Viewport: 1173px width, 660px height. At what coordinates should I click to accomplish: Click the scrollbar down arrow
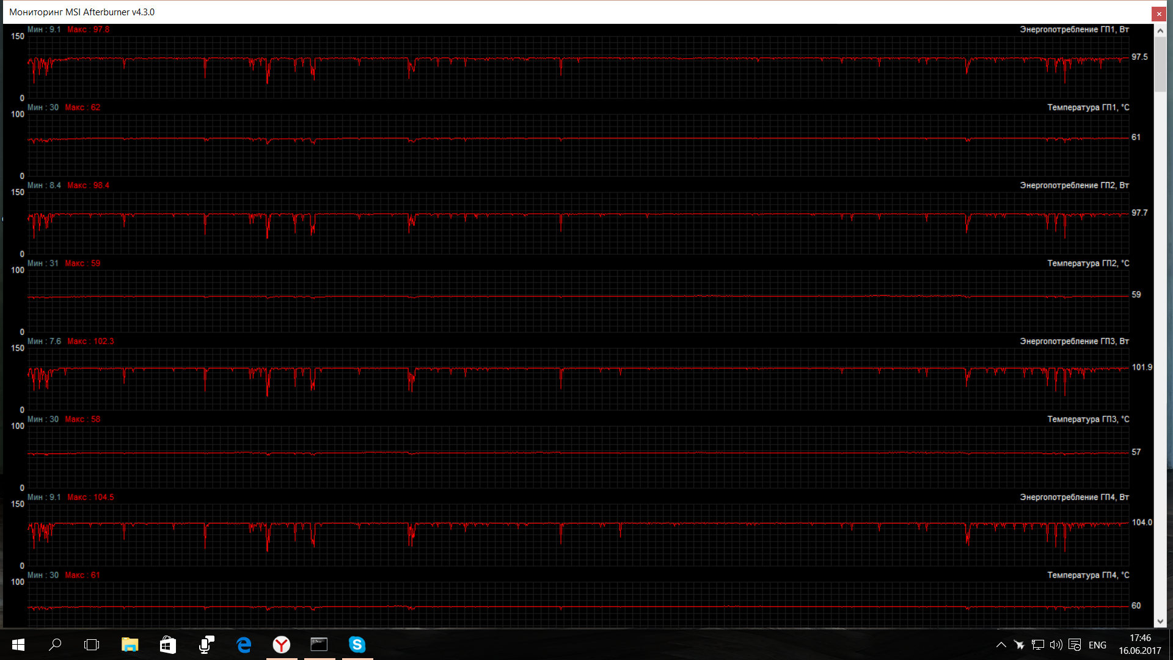[1160, 621]
